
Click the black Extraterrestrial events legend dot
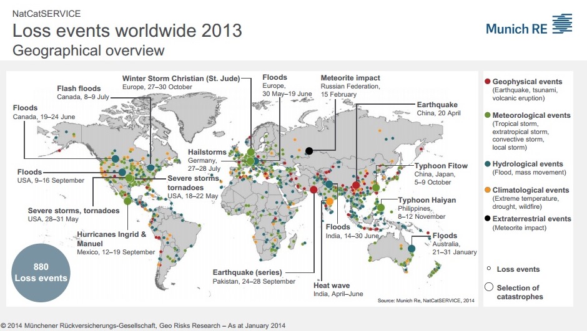[488, 218]
